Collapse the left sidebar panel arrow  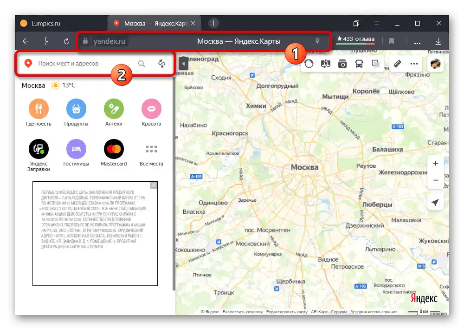click(x=183, y=64)
